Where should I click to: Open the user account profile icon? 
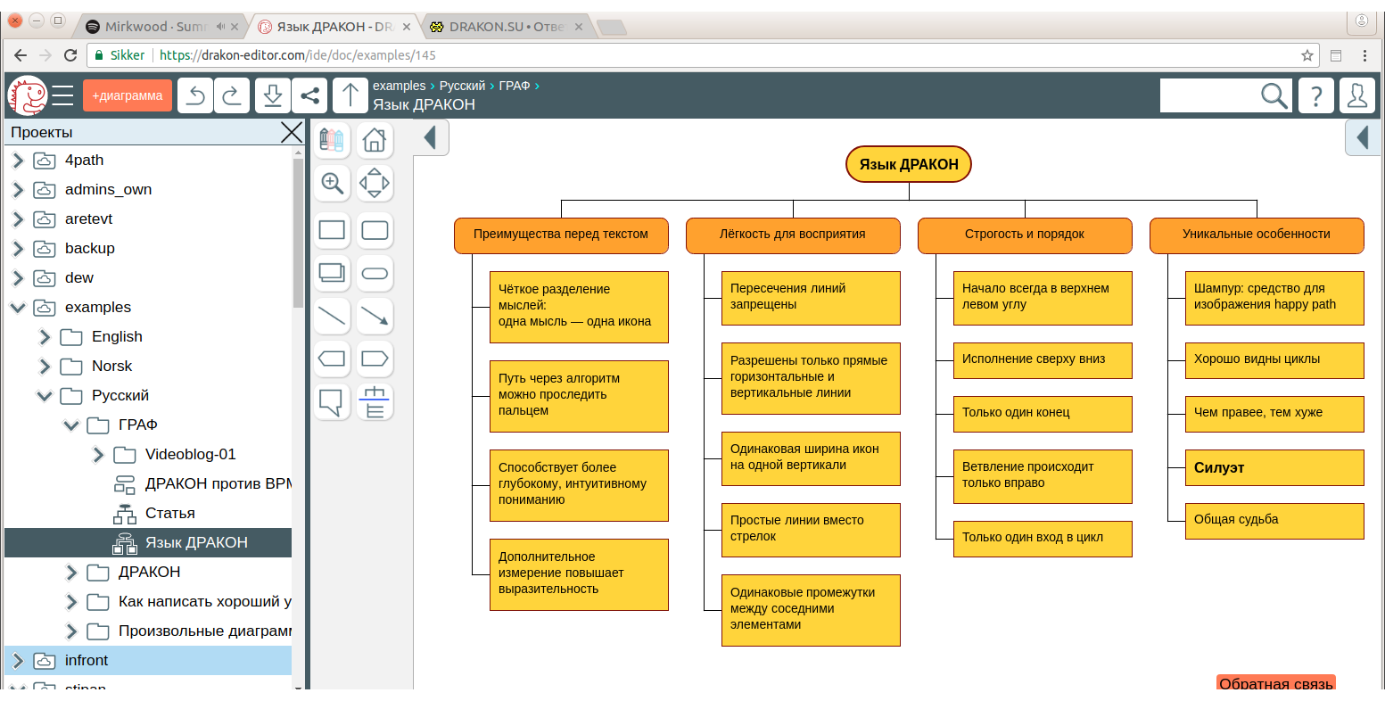click(1357, 95)
